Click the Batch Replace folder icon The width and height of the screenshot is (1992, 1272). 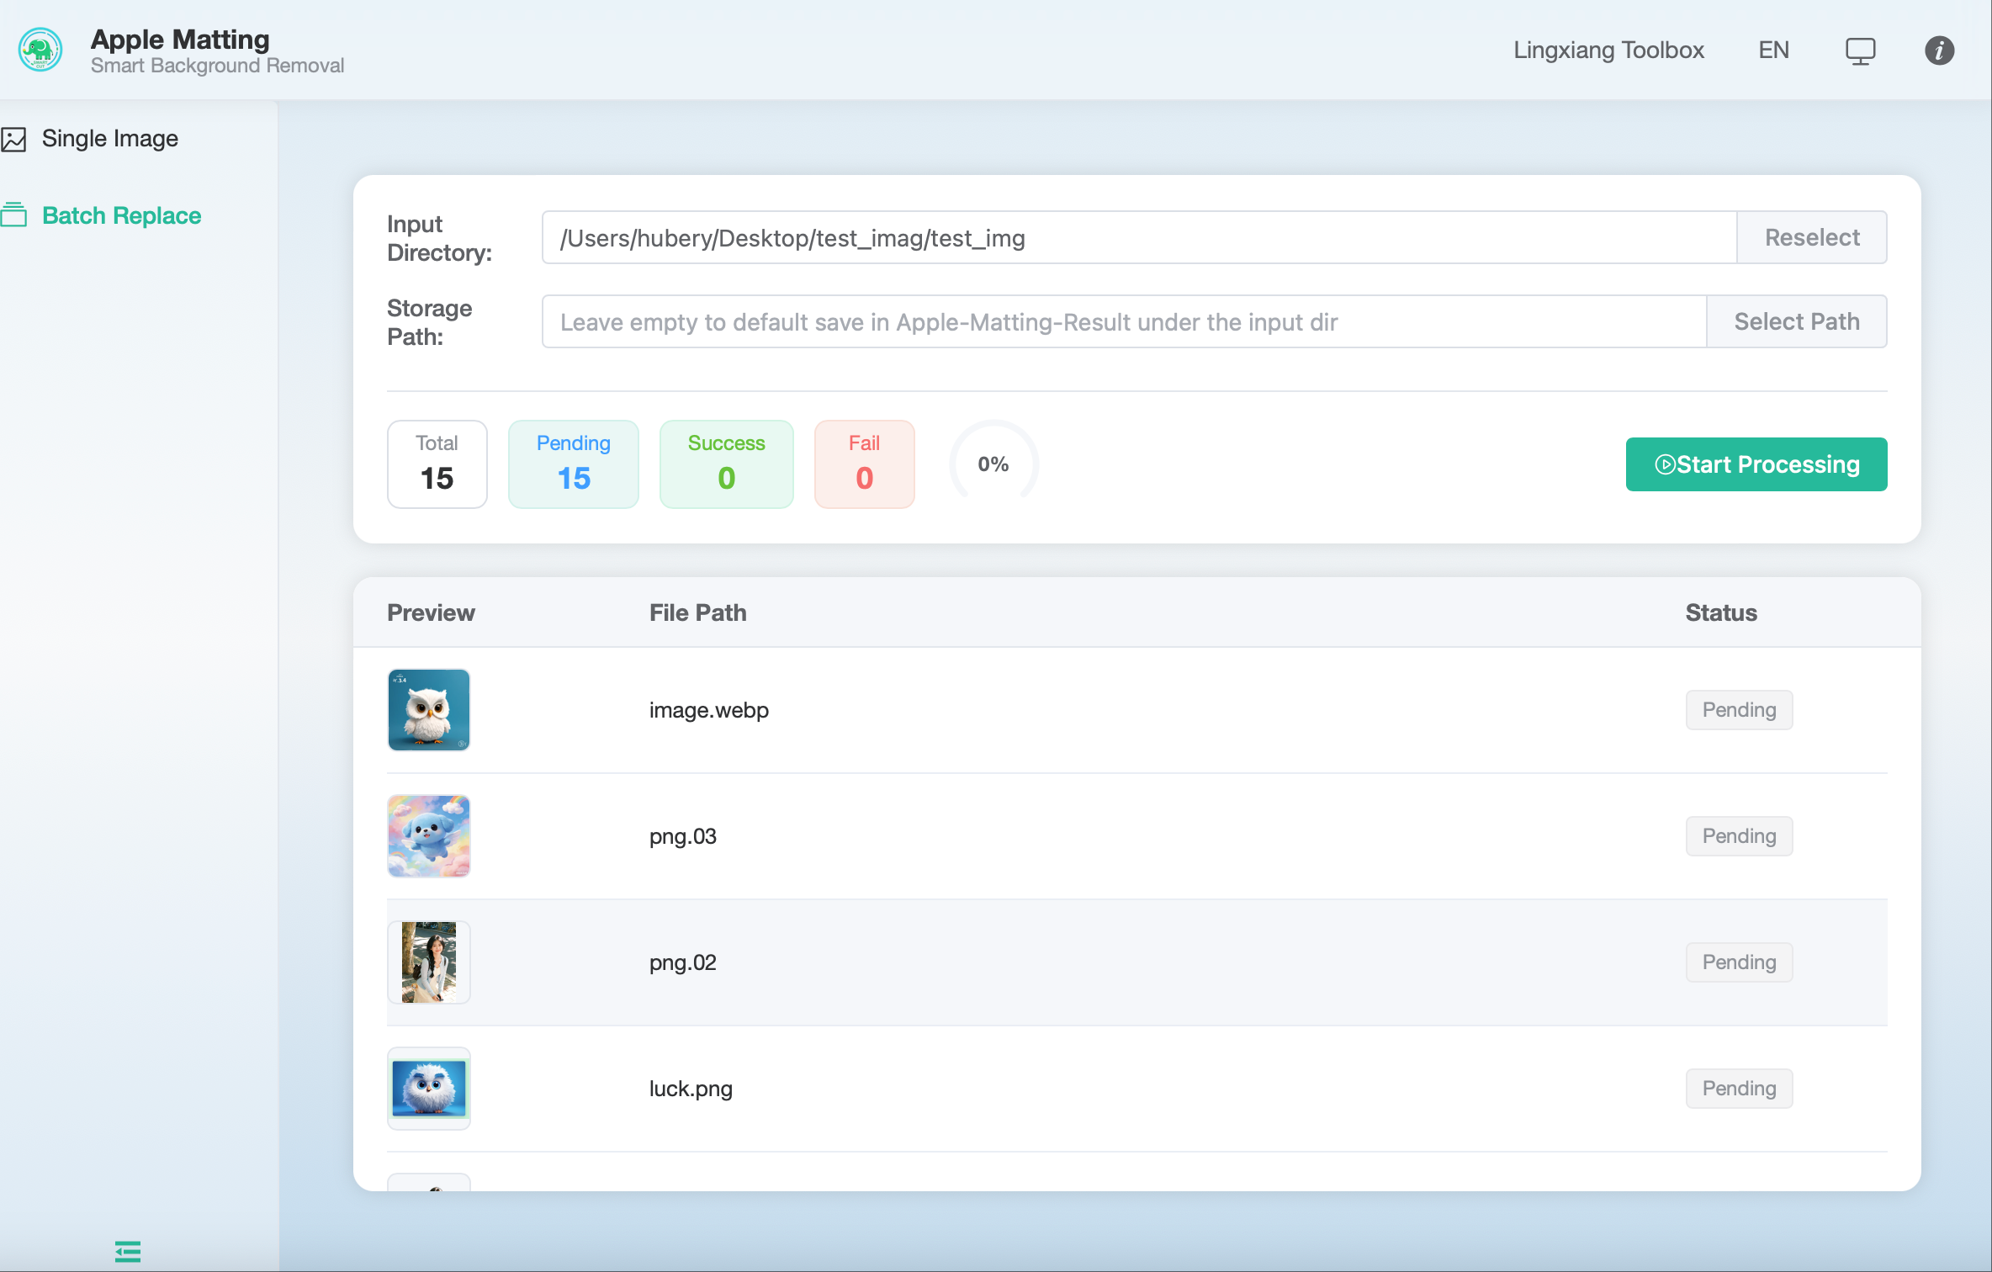(14, 215)
